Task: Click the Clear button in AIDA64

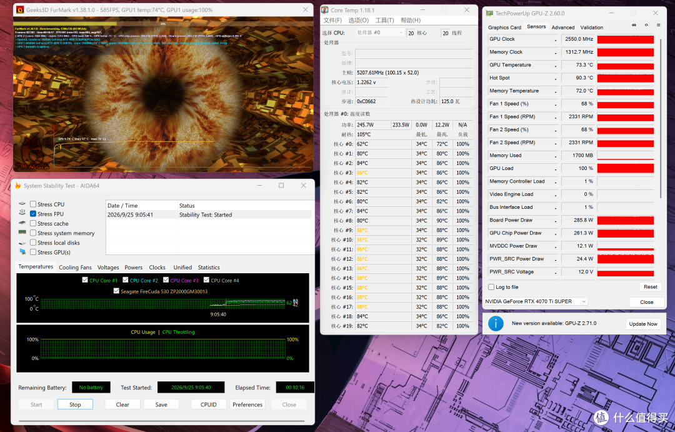Action: 122,404
